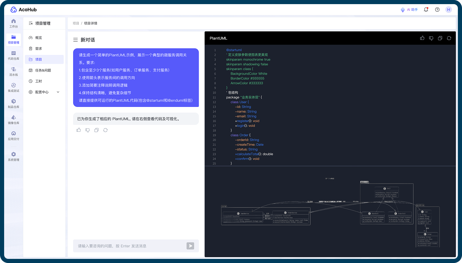Like the chat reply with thumbs up

click(x=79, y=130)
